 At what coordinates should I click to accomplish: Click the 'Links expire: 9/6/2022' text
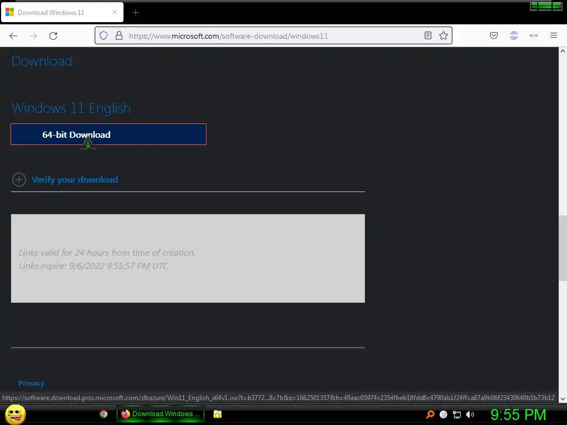[93, 266]
